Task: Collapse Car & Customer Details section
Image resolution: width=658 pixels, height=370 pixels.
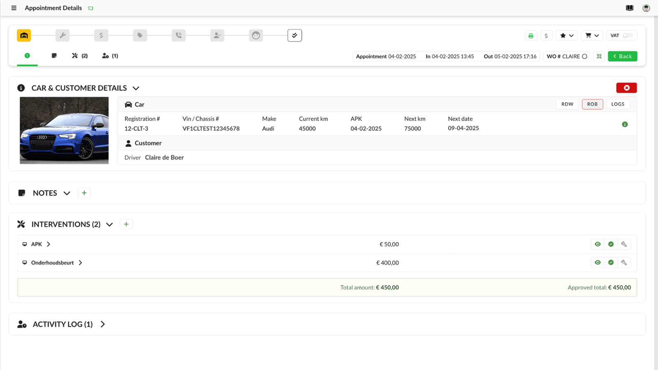Action: 136,88
